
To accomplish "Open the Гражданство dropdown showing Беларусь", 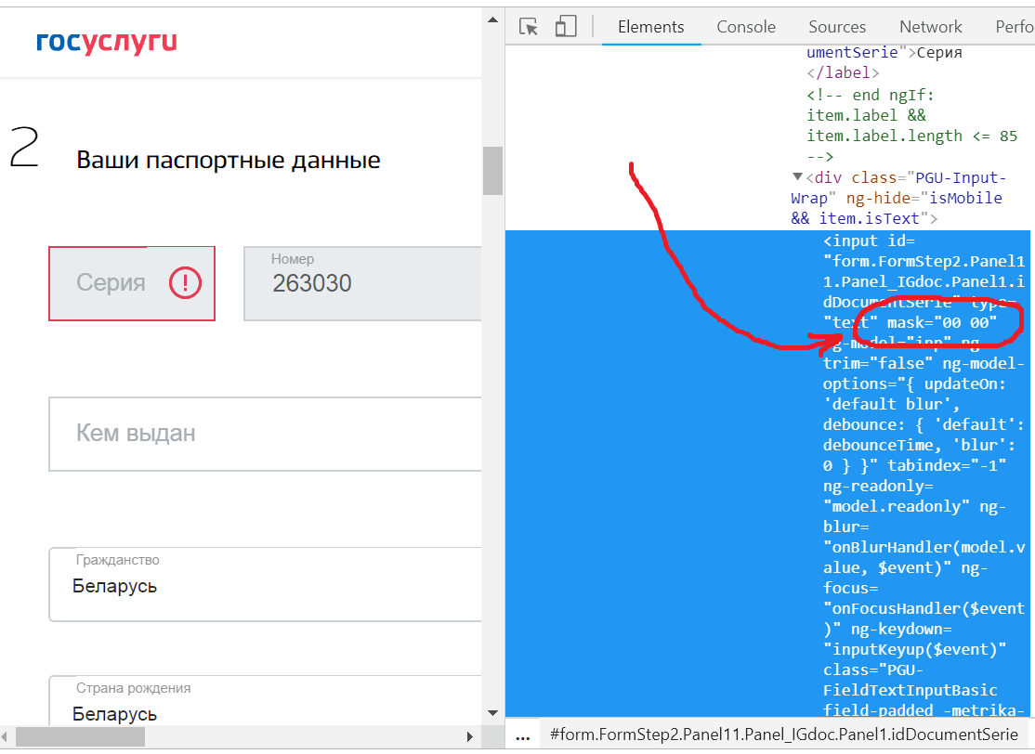I will tap(266, 584).
